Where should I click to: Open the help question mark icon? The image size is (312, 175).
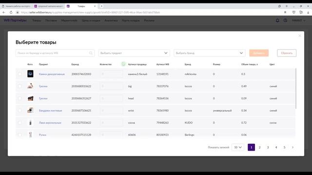tap(285, 20)
